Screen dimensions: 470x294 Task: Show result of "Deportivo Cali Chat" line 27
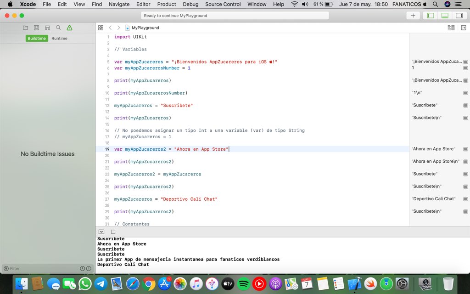[465, 199]
